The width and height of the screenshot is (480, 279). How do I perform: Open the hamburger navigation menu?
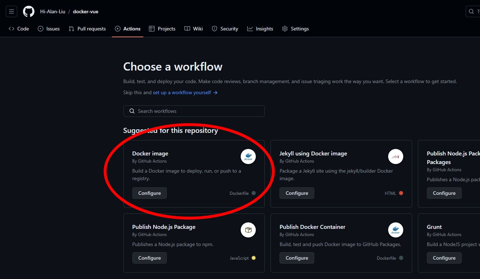(11, 11)
